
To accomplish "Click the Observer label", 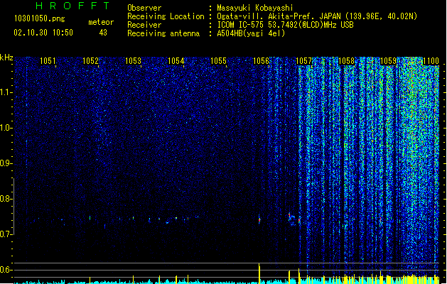I will [x=144, y=8].
